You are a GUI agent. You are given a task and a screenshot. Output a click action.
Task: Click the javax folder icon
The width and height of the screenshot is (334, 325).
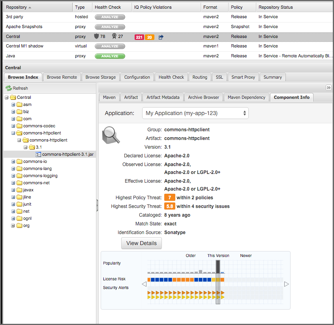19,190
